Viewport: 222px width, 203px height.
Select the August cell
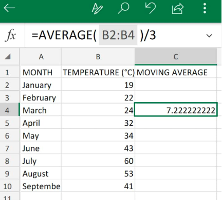point(41,174)
